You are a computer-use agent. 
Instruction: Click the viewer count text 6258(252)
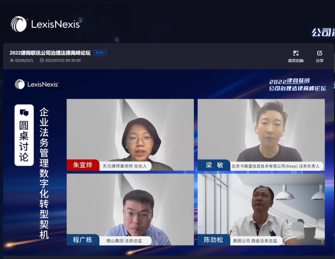click(24, 61)
